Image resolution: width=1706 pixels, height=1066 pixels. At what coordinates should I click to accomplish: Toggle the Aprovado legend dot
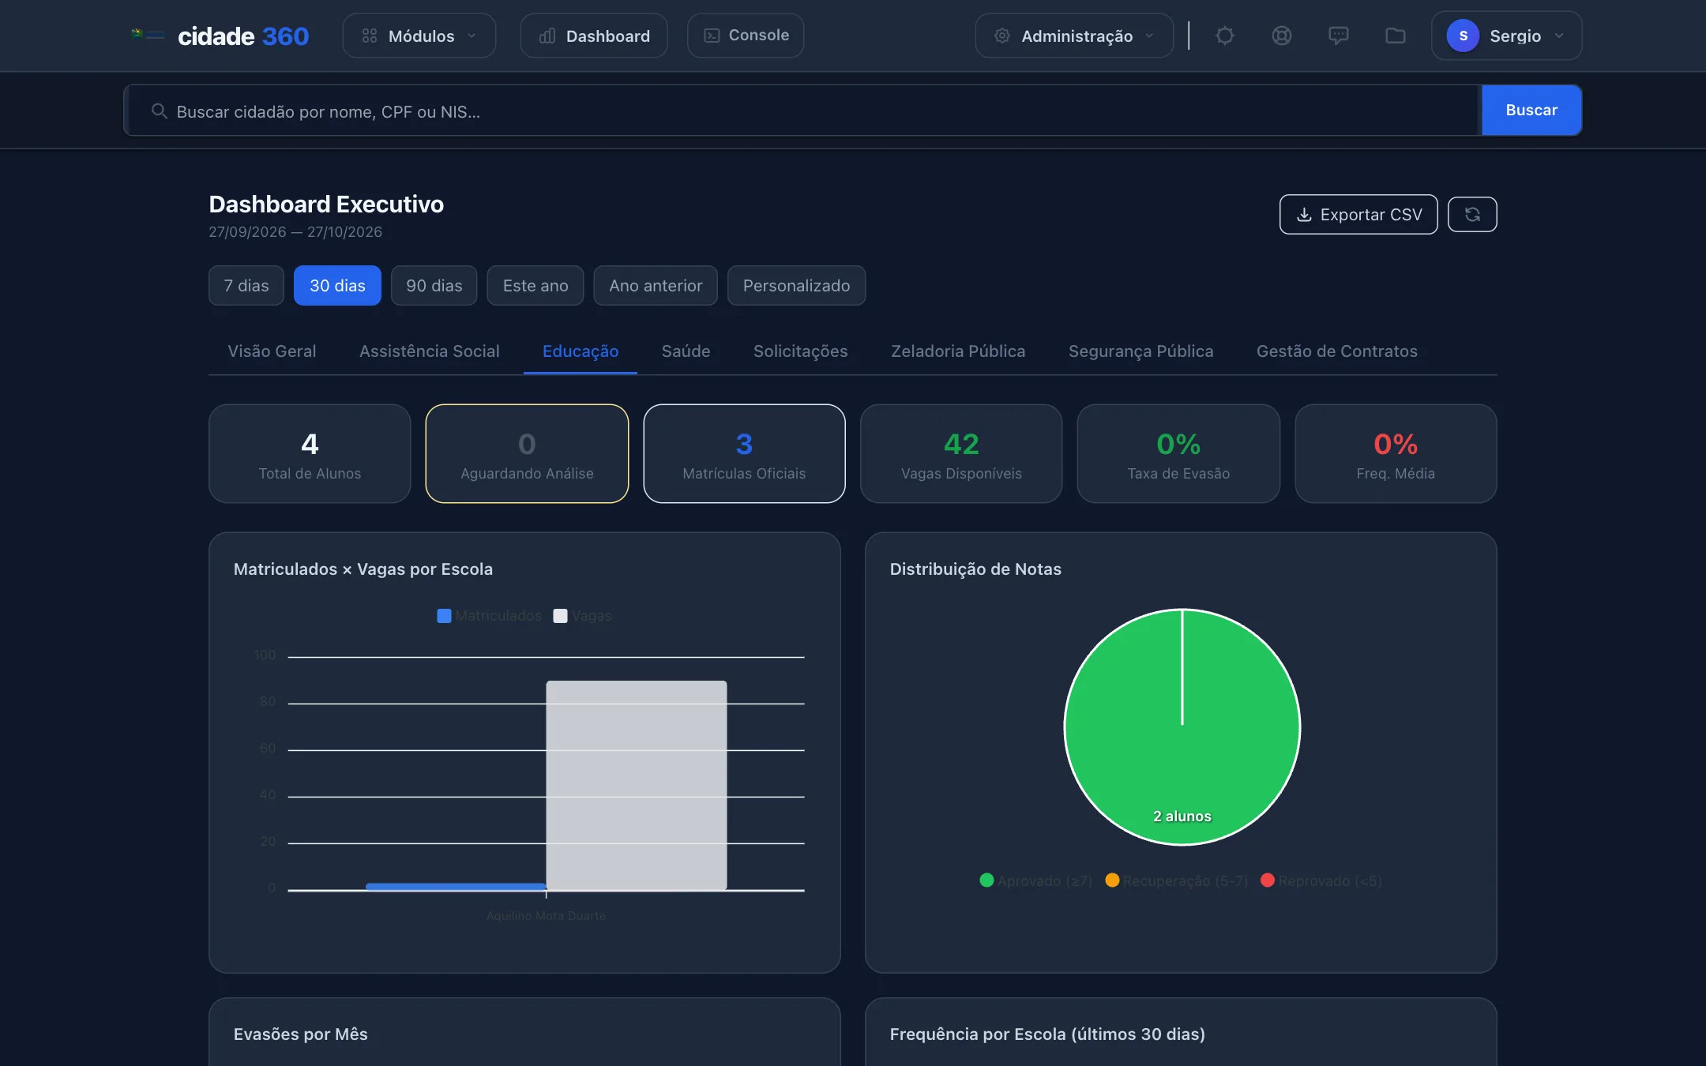[986, 880]
